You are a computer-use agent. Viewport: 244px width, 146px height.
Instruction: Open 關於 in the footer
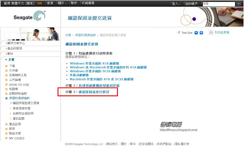coord(124,144)
